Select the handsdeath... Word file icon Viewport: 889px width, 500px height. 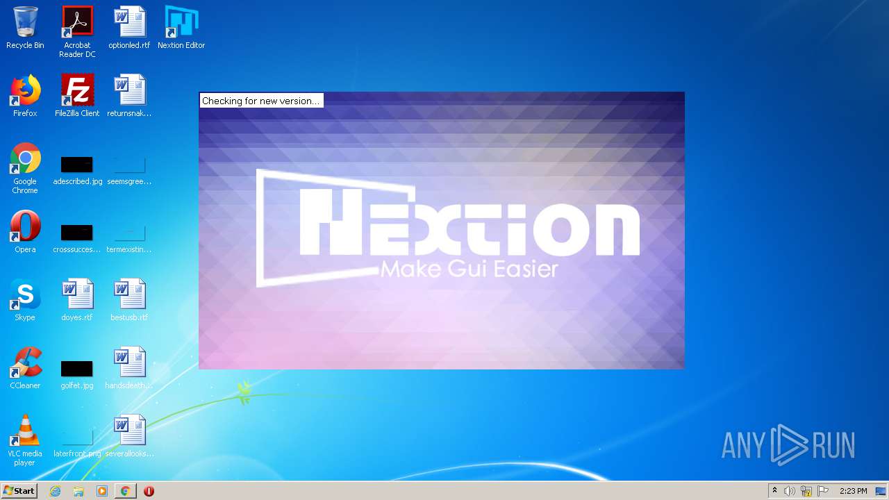click(x=129, y=368)
